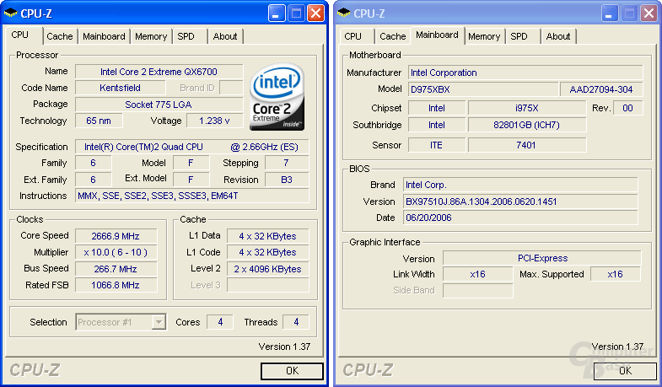Image resolution: width=662 pixels, height=387 pixels.
Task: Click the processor name Intel Core 2 Extreme QX6700
Action: pos(159,72)
